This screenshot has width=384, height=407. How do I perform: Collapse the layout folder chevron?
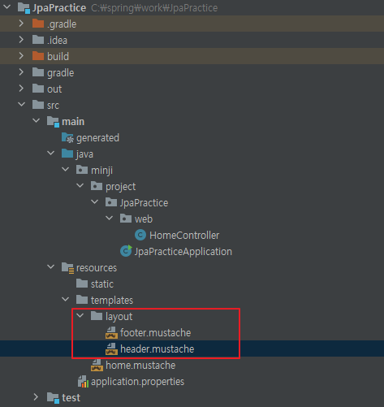click(x=80, y=315)
